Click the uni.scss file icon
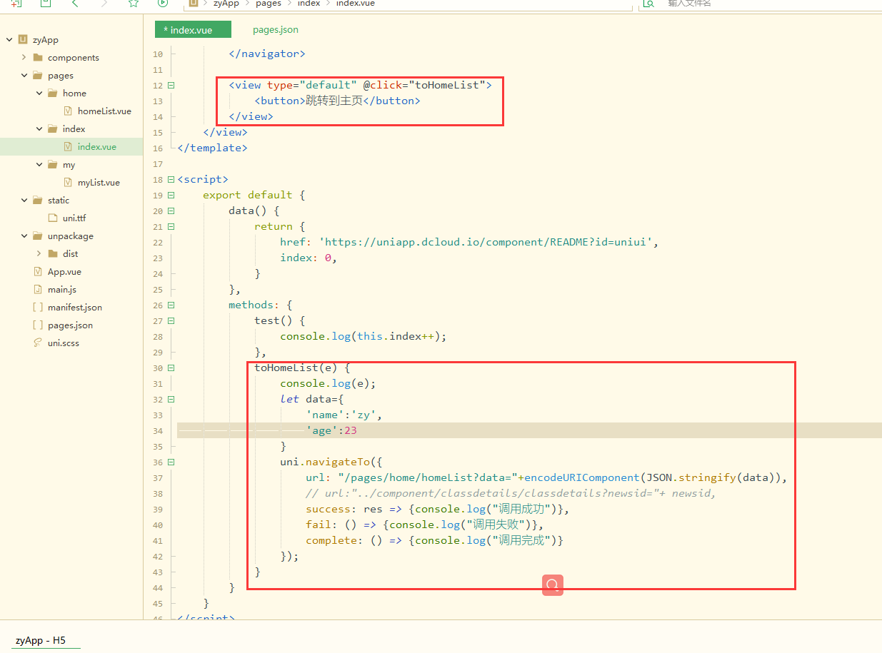This screenshot has width=882, height=653. [x=38, y=343]
